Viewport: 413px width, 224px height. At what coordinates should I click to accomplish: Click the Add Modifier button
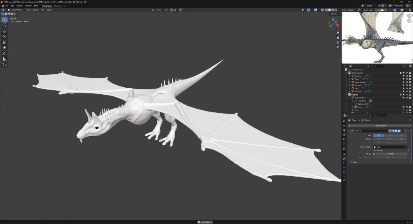(x=379, y=126)
